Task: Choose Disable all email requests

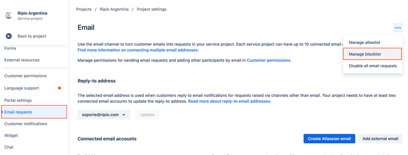Action: coord(372,66)
